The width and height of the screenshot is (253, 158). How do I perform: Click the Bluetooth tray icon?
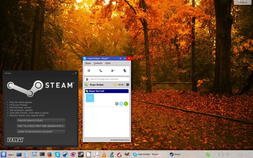pos(222,155)
